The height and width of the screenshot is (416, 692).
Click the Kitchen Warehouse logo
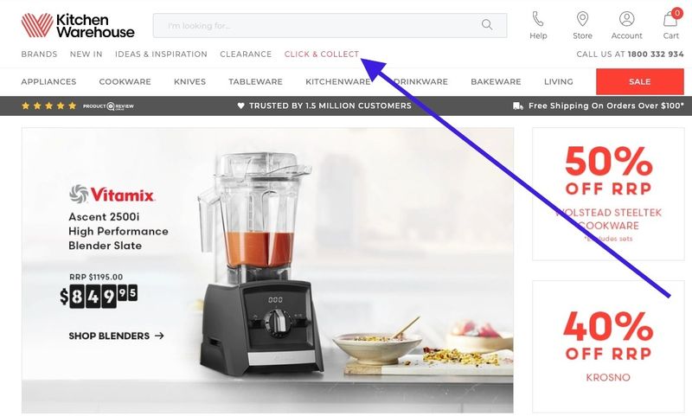click(78, 26)
